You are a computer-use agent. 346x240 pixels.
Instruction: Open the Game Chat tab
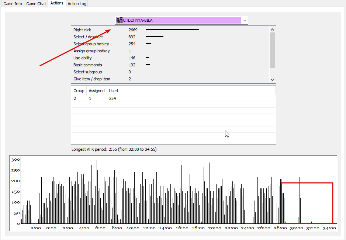(x=36, y=4)
